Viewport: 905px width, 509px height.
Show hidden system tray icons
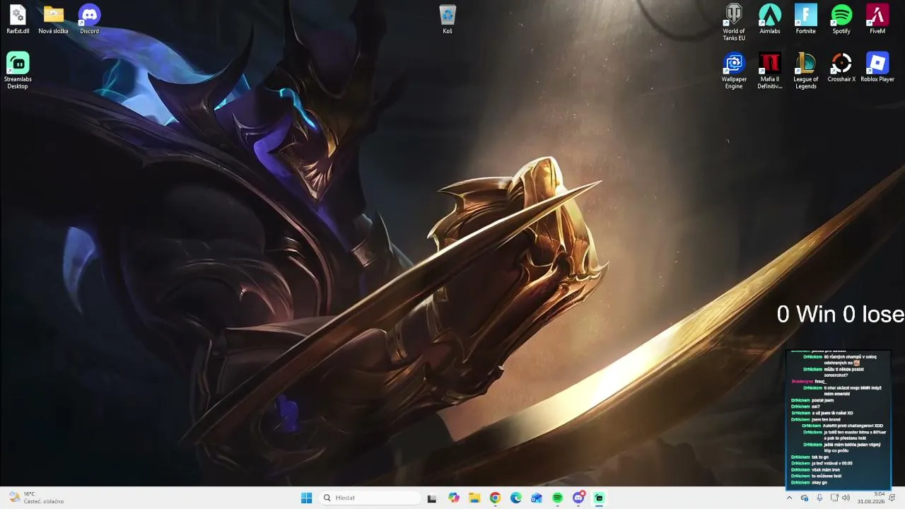pos(789,498)
